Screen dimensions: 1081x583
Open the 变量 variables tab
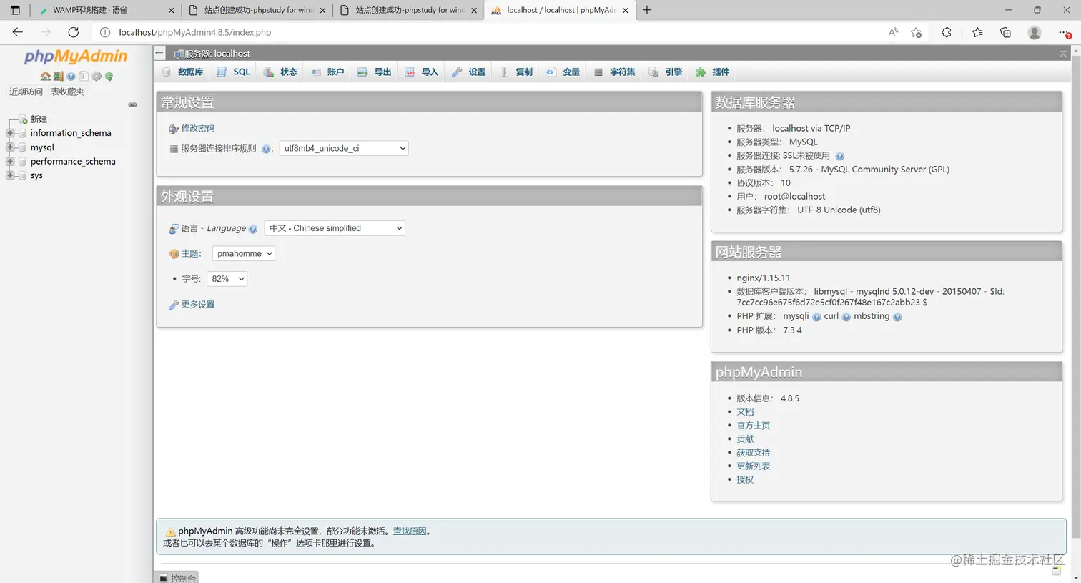pyautogui.click(x=563, y=72)
